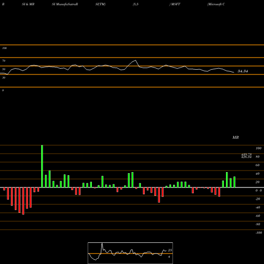Click the MR axis label 100 on right
This screenshot has height=264, width=264.
259,148
